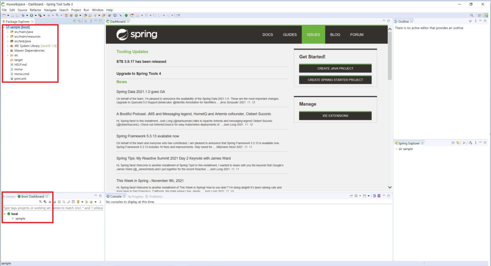The width and height of the screenshot is (491, 266).
Task: Select HELP.md in Package Explorer
Action: click(20, 65)
